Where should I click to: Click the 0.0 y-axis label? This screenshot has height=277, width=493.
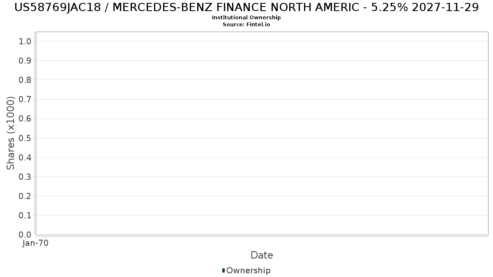[x=25, y=235]
